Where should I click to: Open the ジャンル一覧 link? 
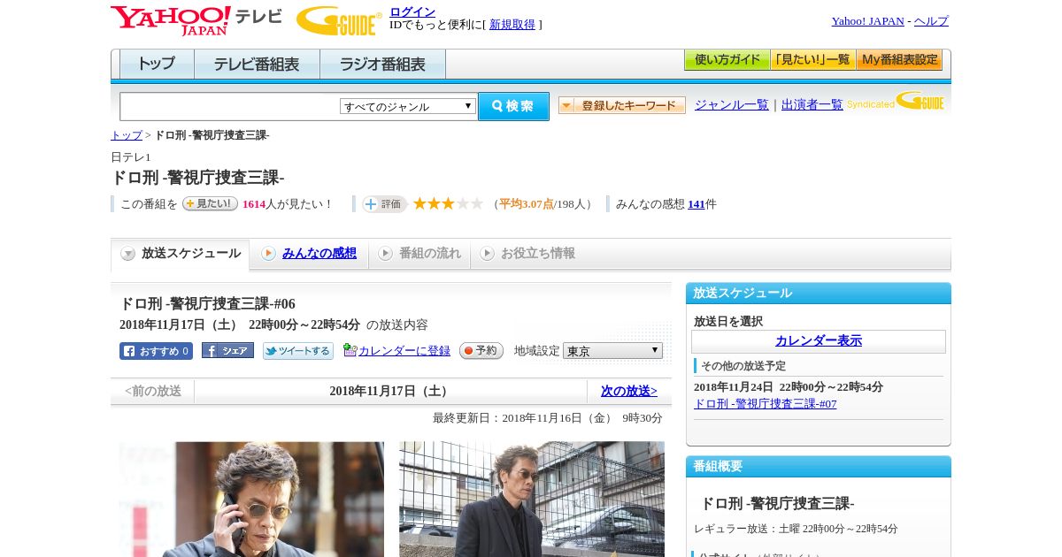tap(731, 105)
